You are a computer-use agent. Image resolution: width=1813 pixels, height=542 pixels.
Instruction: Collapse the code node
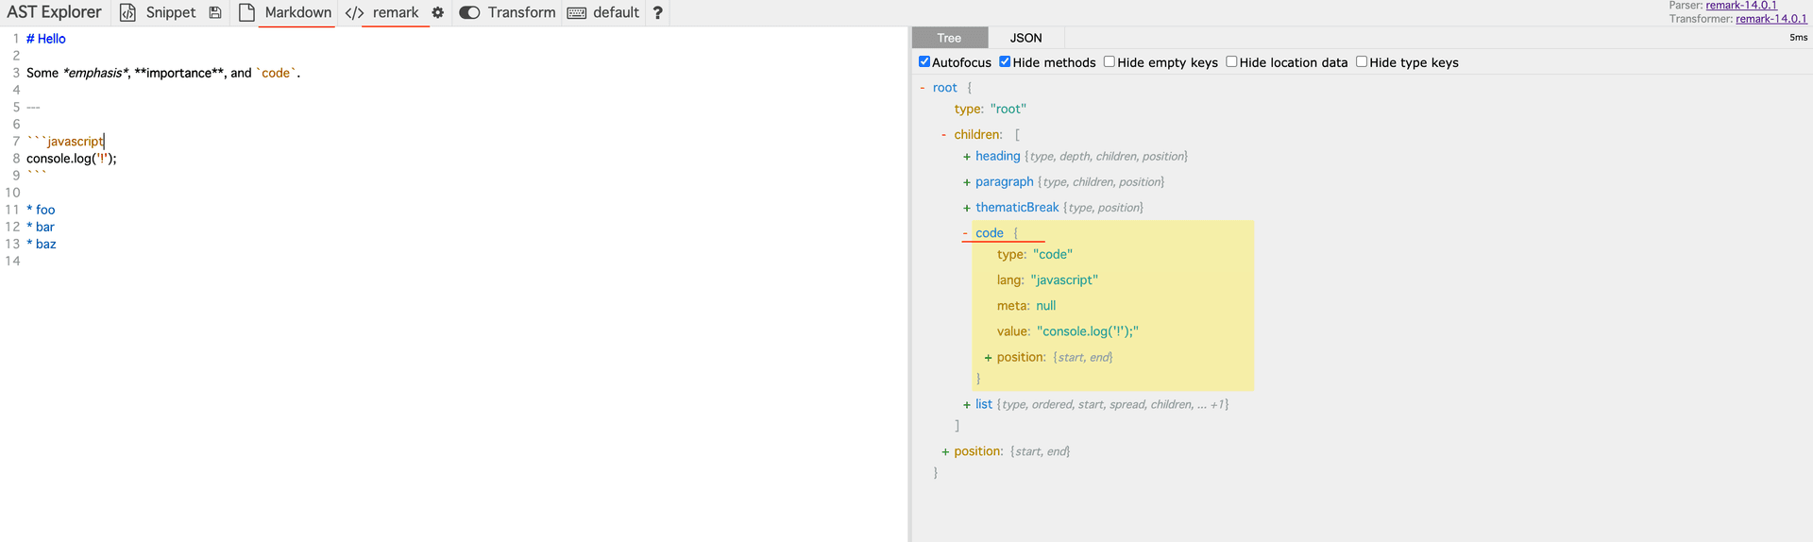click(x=965, y=233)
